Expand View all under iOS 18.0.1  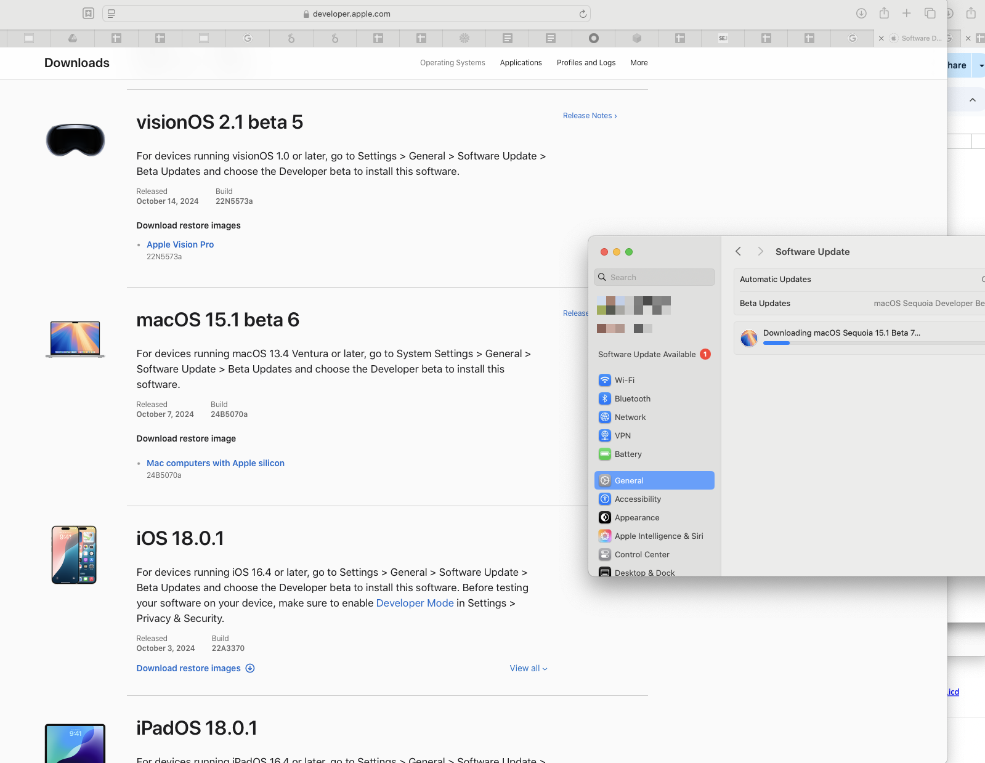tap(528, 668)
